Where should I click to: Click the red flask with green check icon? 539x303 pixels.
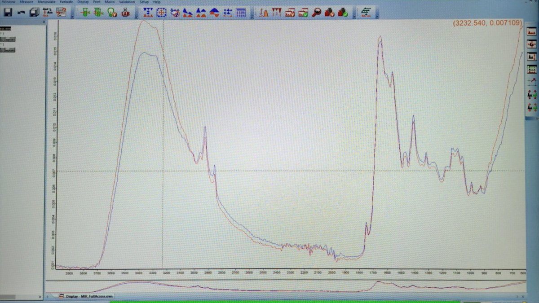tap(344, 13)
